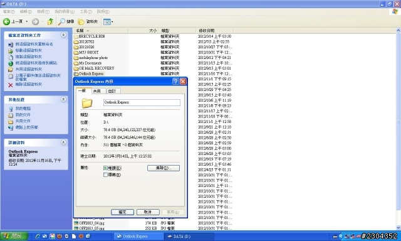The image size is (401, 241).
Task: Toggle the 唯讀(R) read-only checkbox
Action: point(105,168)
